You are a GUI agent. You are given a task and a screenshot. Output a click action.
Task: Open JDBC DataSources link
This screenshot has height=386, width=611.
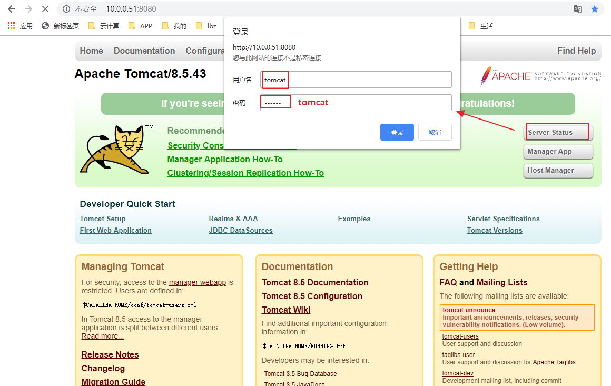(241, 230)
